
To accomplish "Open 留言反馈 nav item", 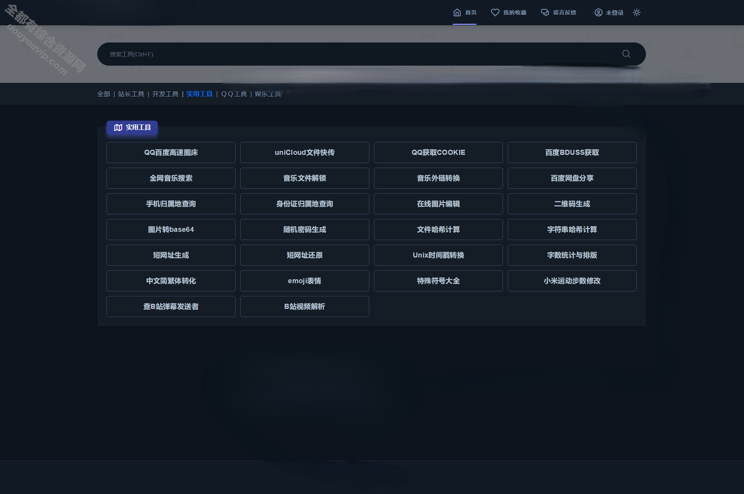I will pyautogui.click(x=559, y=12).
